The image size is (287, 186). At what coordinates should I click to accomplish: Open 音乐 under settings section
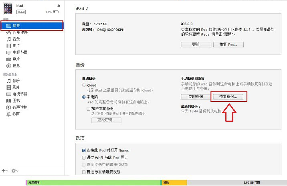16,39
